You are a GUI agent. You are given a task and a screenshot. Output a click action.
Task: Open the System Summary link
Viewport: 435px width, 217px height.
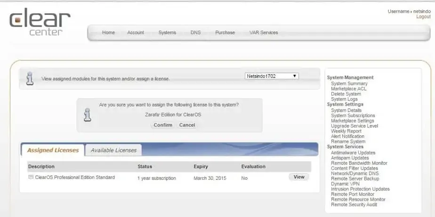click(349, 84)
